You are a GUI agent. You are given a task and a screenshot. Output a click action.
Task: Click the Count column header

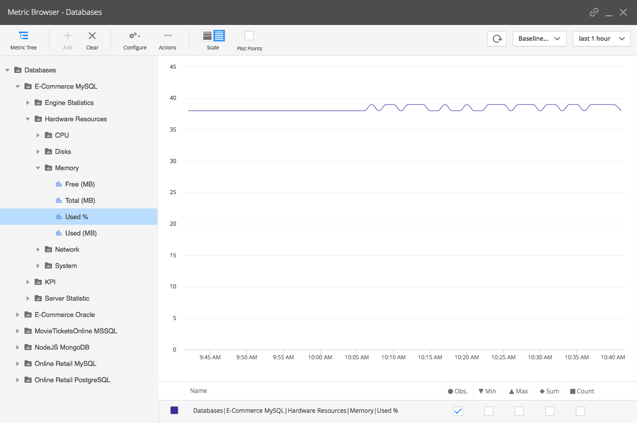pyautogui.click(x=582, y=391)
